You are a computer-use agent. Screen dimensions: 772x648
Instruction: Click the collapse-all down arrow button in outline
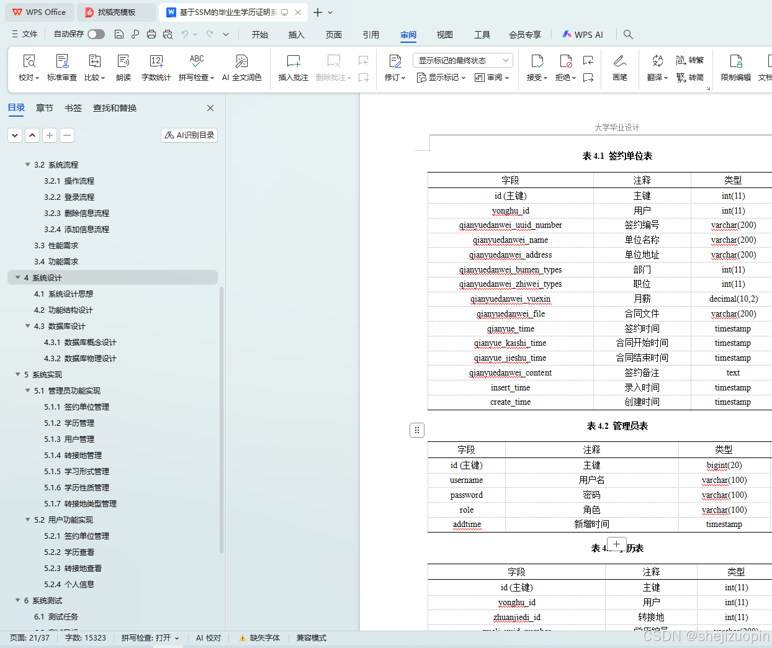15,135
